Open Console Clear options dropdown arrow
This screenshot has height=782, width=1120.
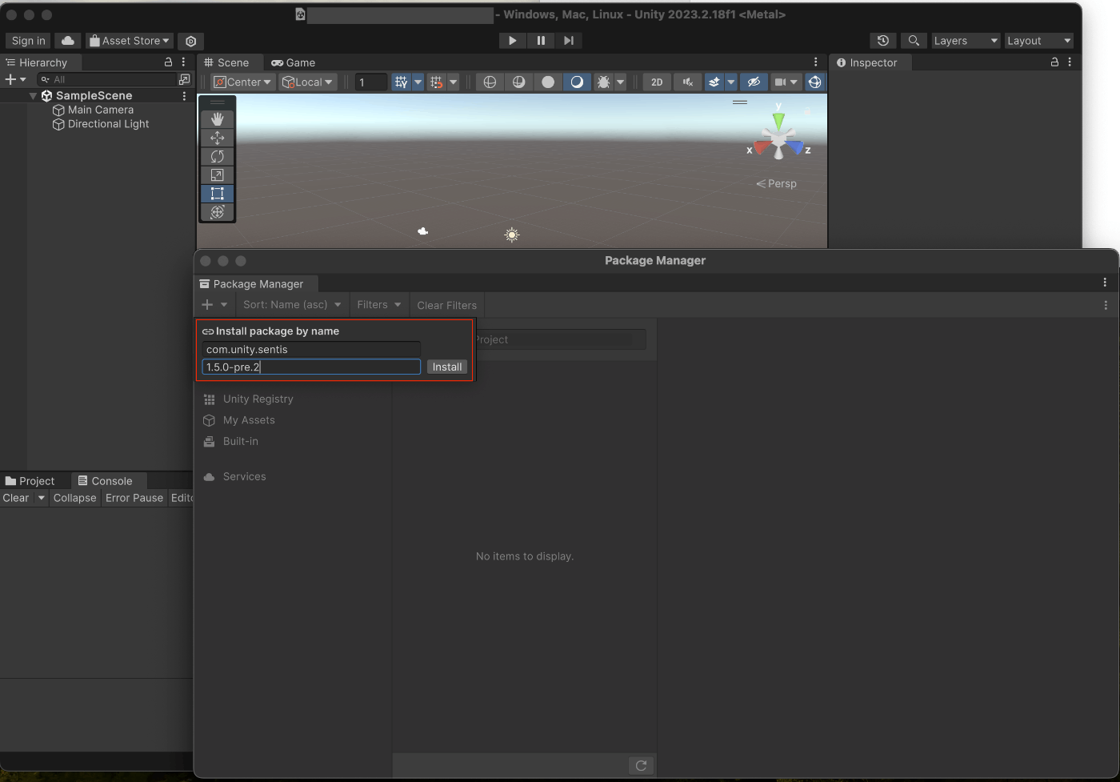(x=41, y=498)
